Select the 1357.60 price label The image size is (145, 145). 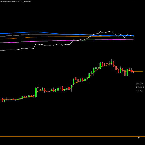tap(139, 84)
